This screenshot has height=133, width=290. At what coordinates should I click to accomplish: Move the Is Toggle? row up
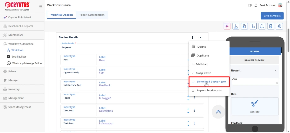click(188, 96)
